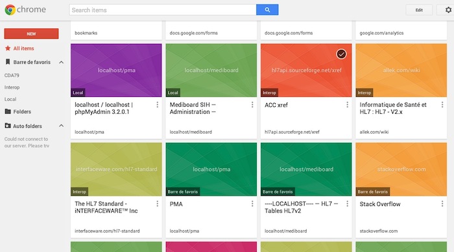Click the red NEW button
The height and width of the screenshot is (252, 454).
tap(31, 34)
